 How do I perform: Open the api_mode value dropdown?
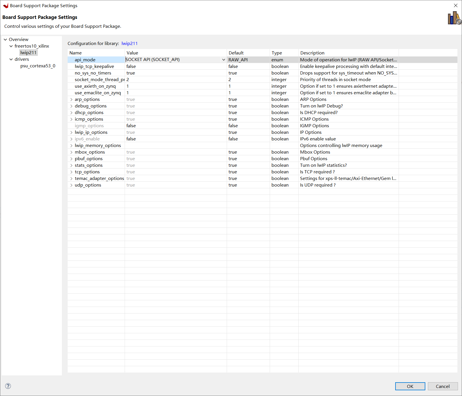[x=224, y=60]
